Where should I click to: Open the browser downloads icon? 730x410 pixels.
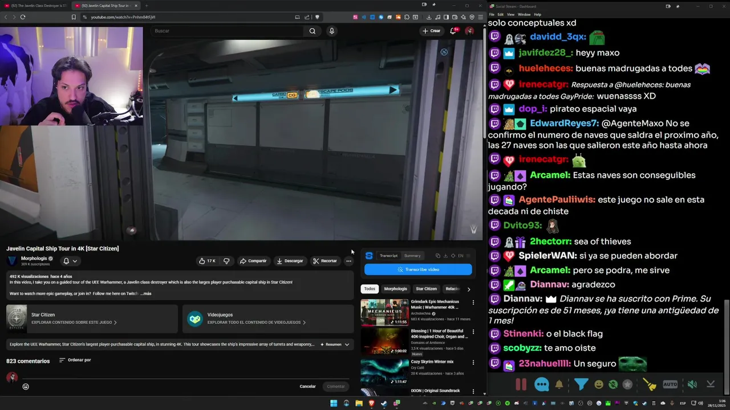point(429,17)
